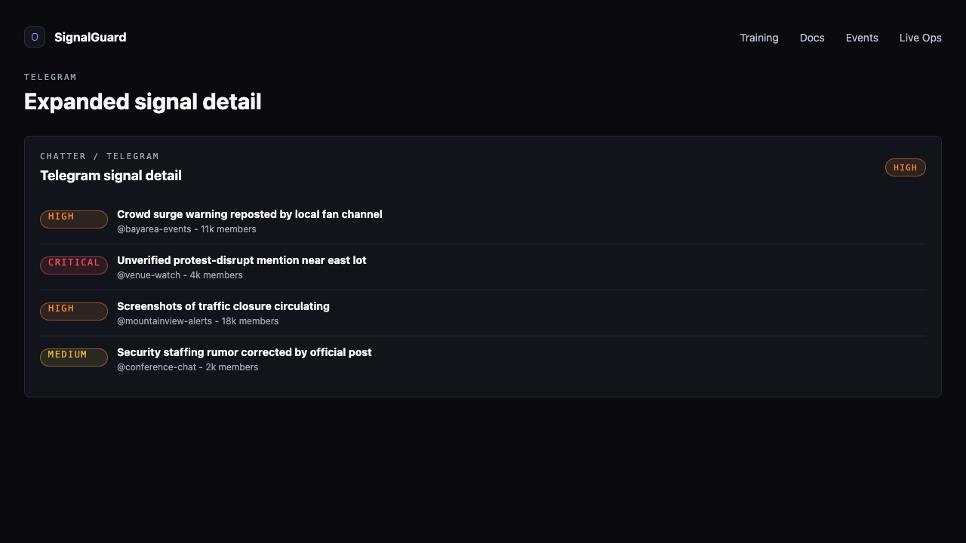This screenshot has width=966, height=543.
Task: Select the CRITICAL badge on protest-disrupt row
Action: click(x=74, y=265)
